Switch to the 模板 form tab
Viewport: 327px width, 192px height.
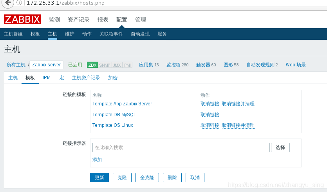pos(30,78)
